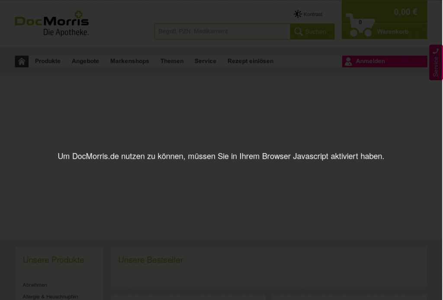Click the Die Apotheke. tagline
443x300 pixels.
tap(66, 32)
